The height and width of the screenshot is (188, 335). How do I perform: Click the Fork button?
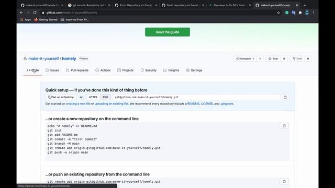(297, 58)
